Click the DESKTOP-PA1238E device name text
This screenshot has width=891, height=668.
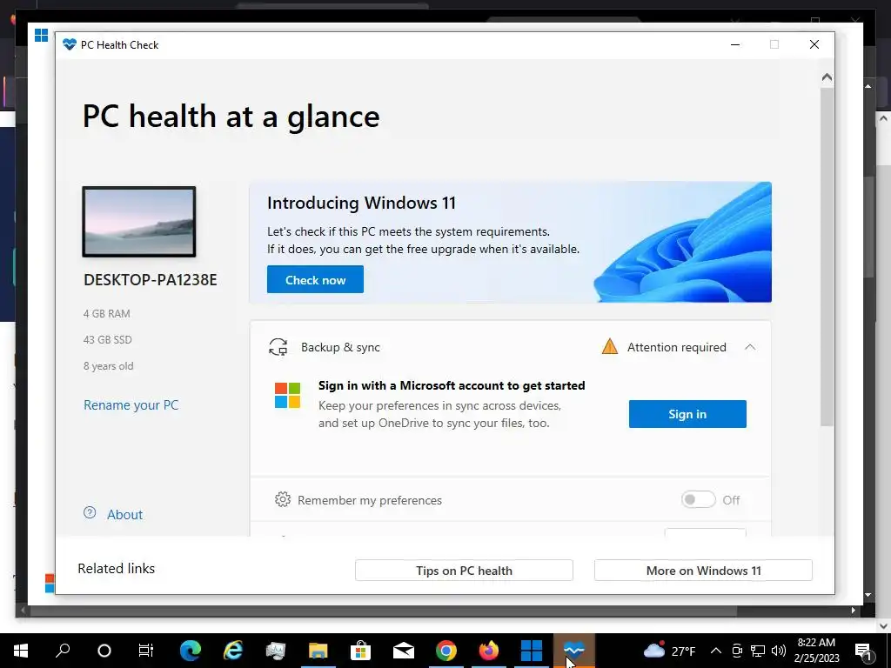[150, 279]
